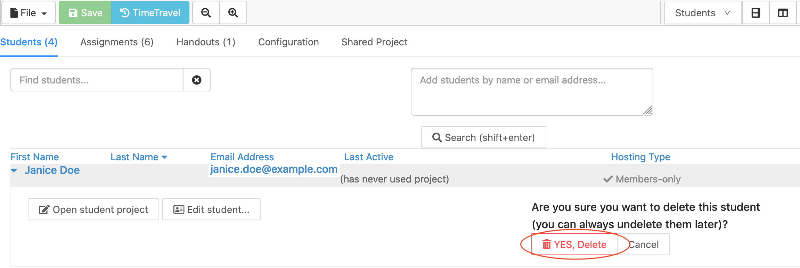The width and height of the screenshot is (800, 268).
Task: Click the zoom in magnifier icon
Action: point(233,13)
